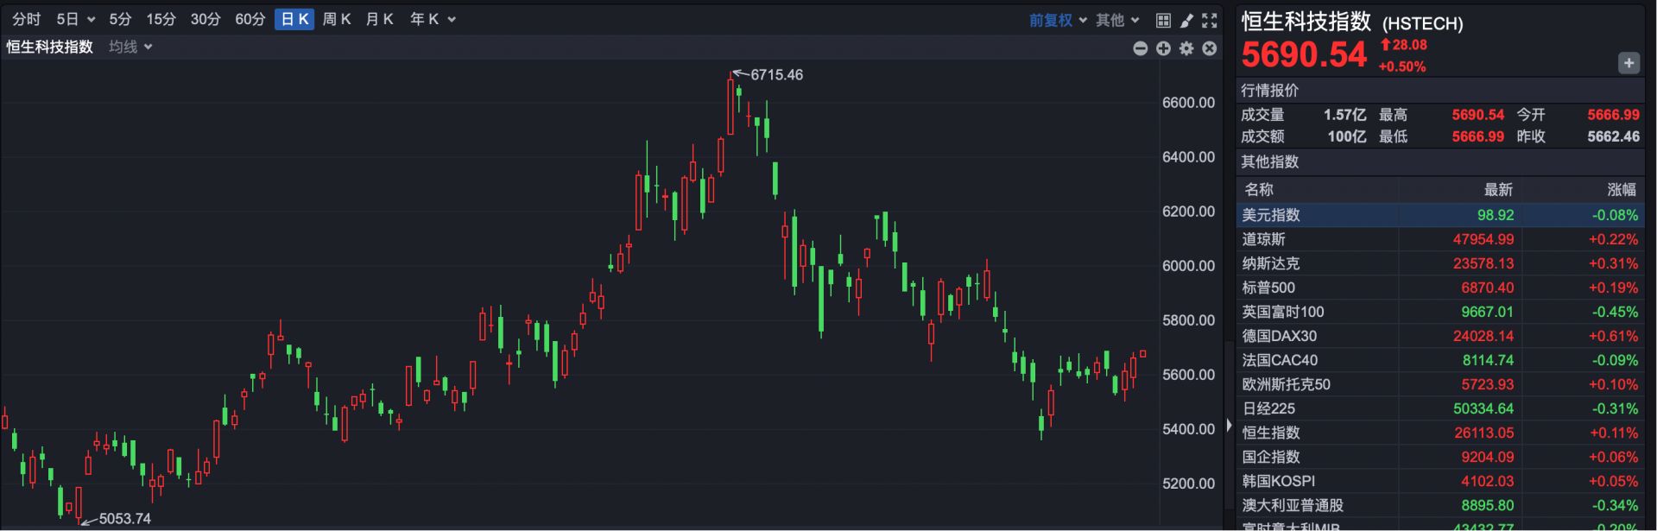
Task: Expand the 均线 moving average dropdown
Action: click(130, 47)
